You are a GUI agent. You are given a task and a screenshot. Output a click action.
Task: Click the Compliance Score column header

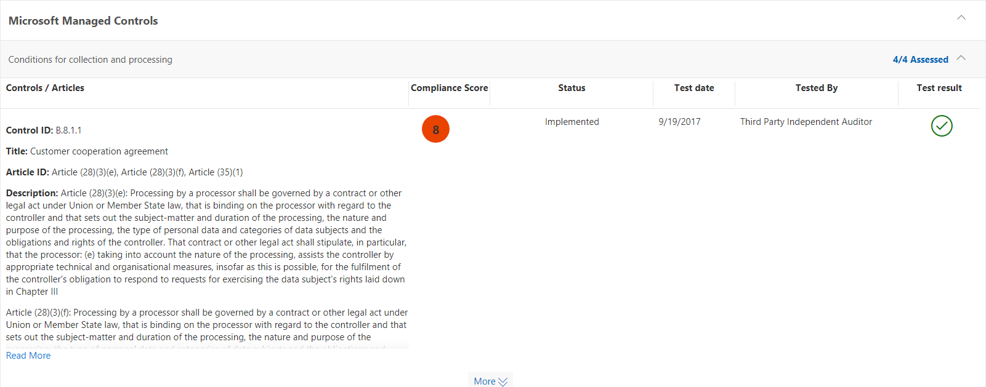[450, 88]
